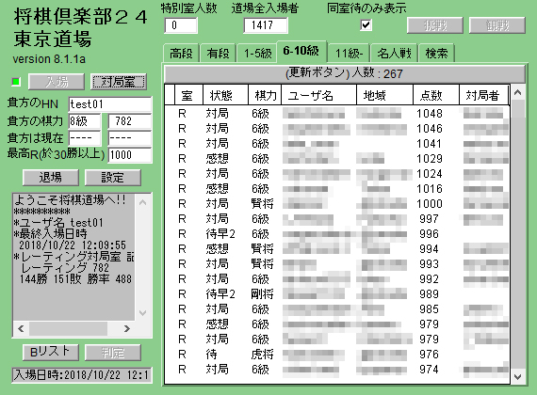This screenshot has height=395, width=537.
Task: Select the 待早2 player row rated 996
Action: click(x=337, y=234)
